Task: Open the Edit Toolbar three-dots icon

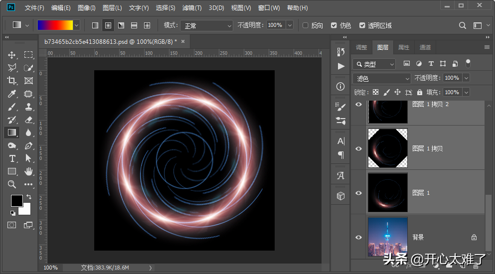Action: [28, 184]
